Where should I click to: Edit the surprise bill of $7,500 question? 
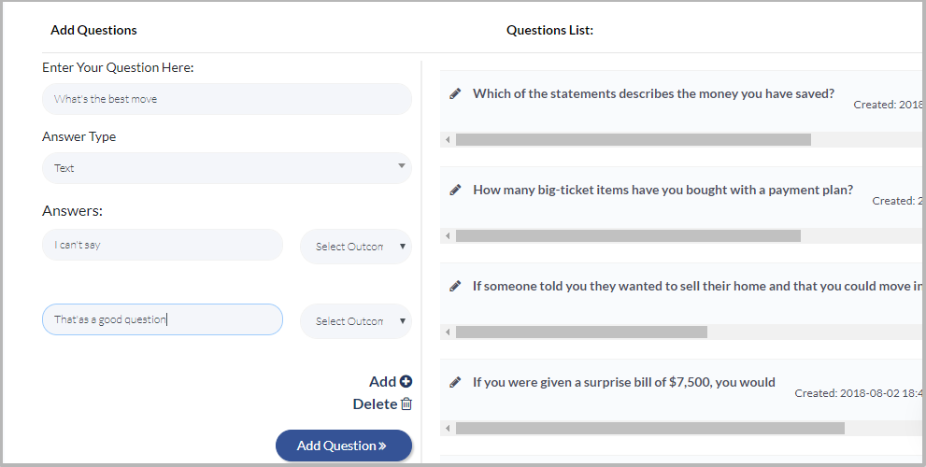(x=455, y=382)
